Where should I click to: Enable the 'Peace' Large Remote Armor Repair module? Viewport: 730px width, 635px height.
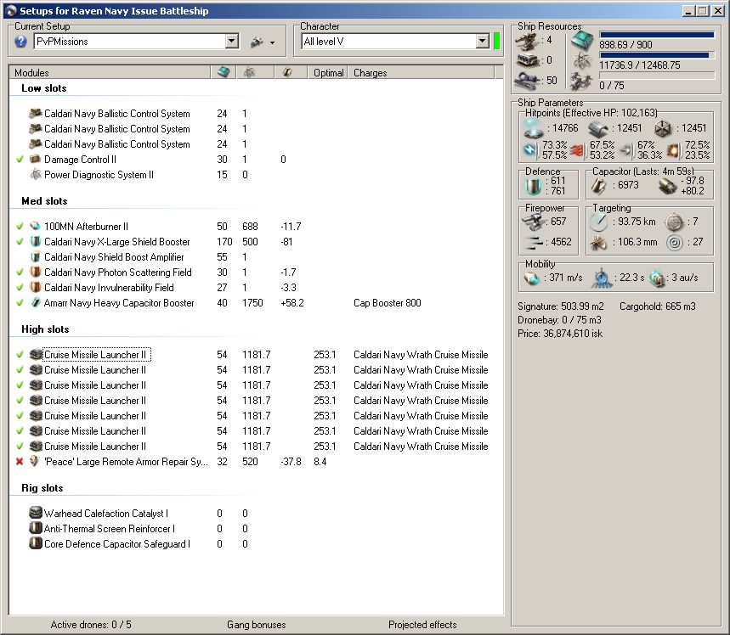[20, 462]
